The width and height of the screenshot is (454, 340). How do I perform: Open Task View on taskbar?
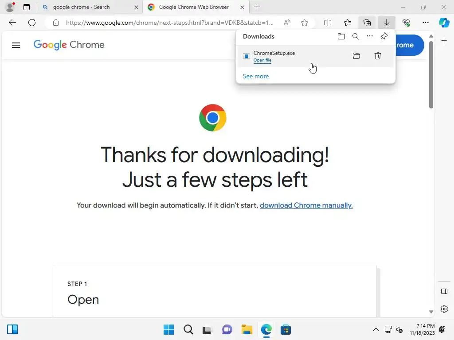click(207, 329)
